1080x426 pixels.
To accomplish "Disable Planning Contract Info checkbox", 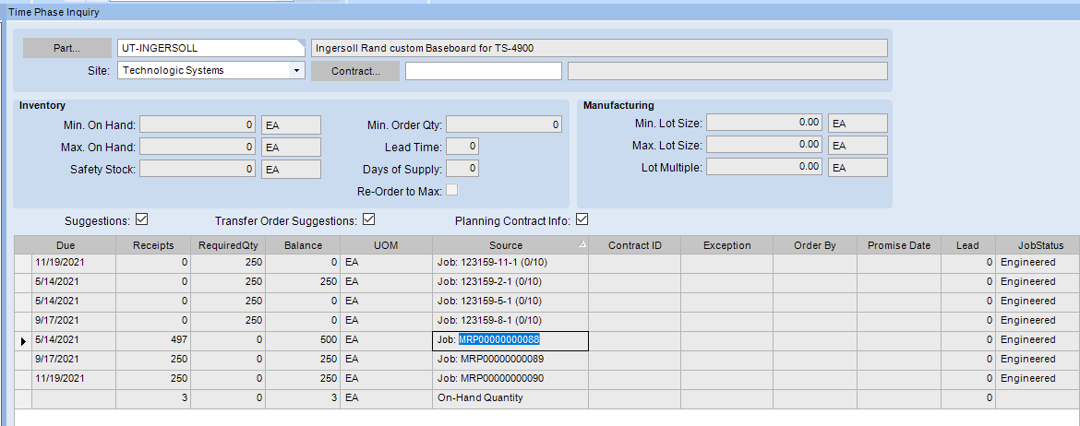I will point(582,219).
